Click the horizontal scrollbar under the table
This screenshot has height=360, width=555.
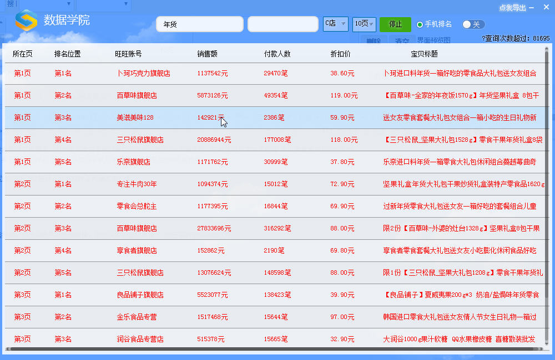click(274, 349)
